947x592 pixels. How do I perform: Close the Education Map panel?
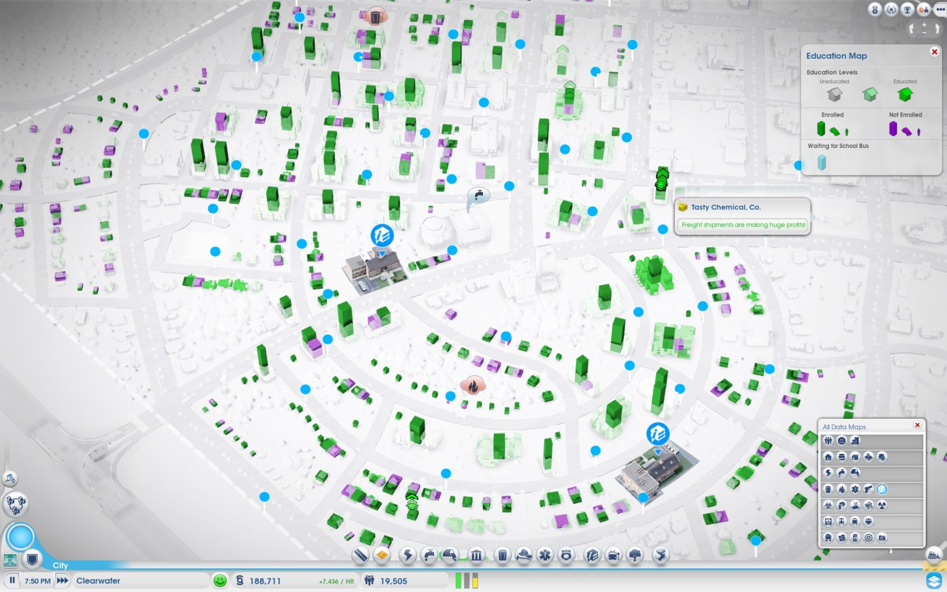tap(934, 52)
